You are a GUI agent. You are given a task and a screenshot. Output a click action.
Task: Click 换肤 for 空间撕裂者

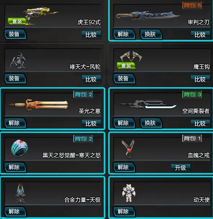(151, 123)
